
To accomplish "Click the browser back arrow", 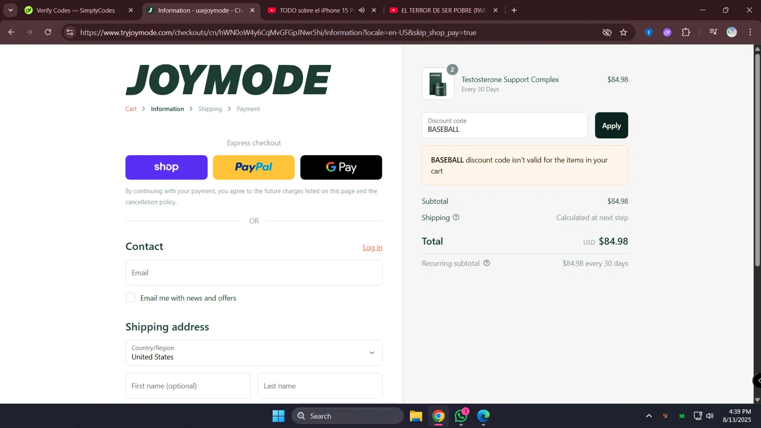I will pos(11,32).
